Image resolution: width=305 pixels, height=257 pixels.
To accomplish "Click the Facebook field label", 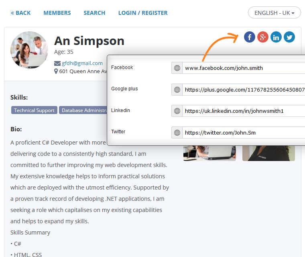I will pyautogui.click(x=122, y=67).
